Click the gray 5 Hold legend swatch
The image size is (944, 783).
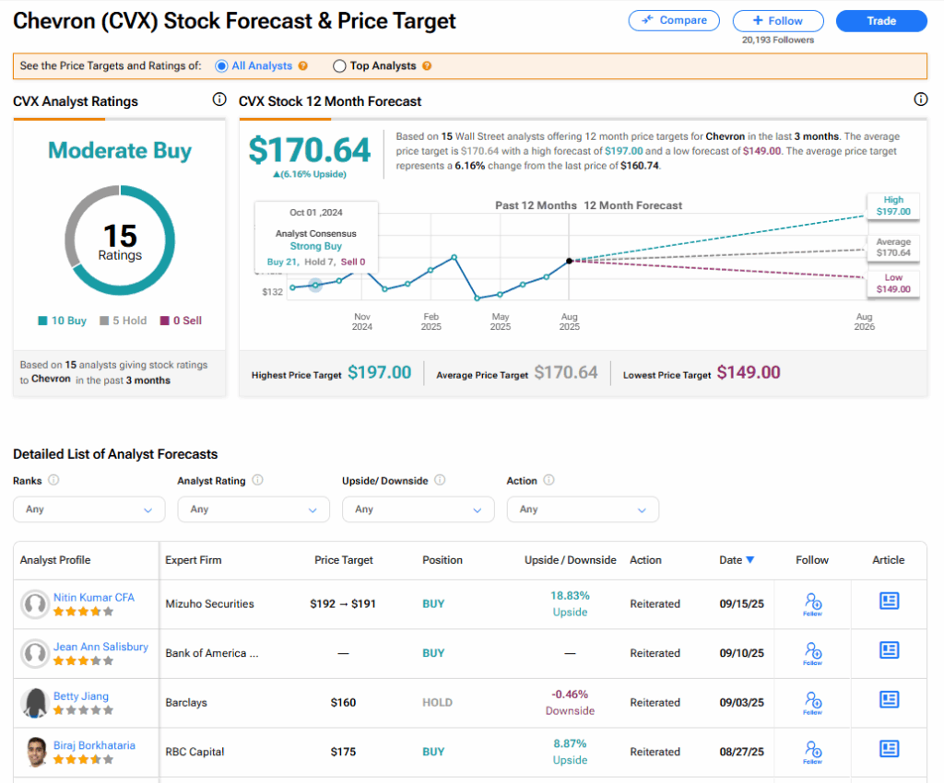pos(104,321)
